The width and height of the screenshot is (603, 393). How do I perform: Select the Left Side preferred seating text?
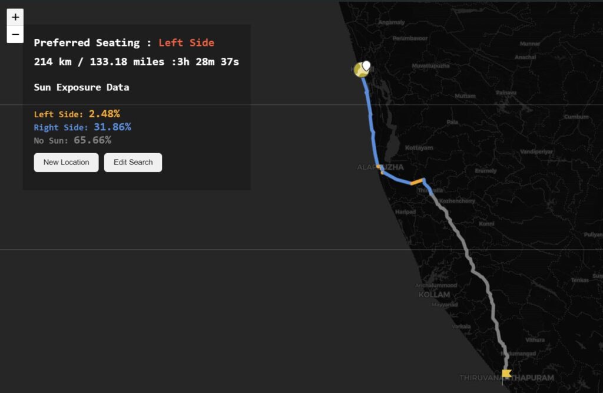187,43
